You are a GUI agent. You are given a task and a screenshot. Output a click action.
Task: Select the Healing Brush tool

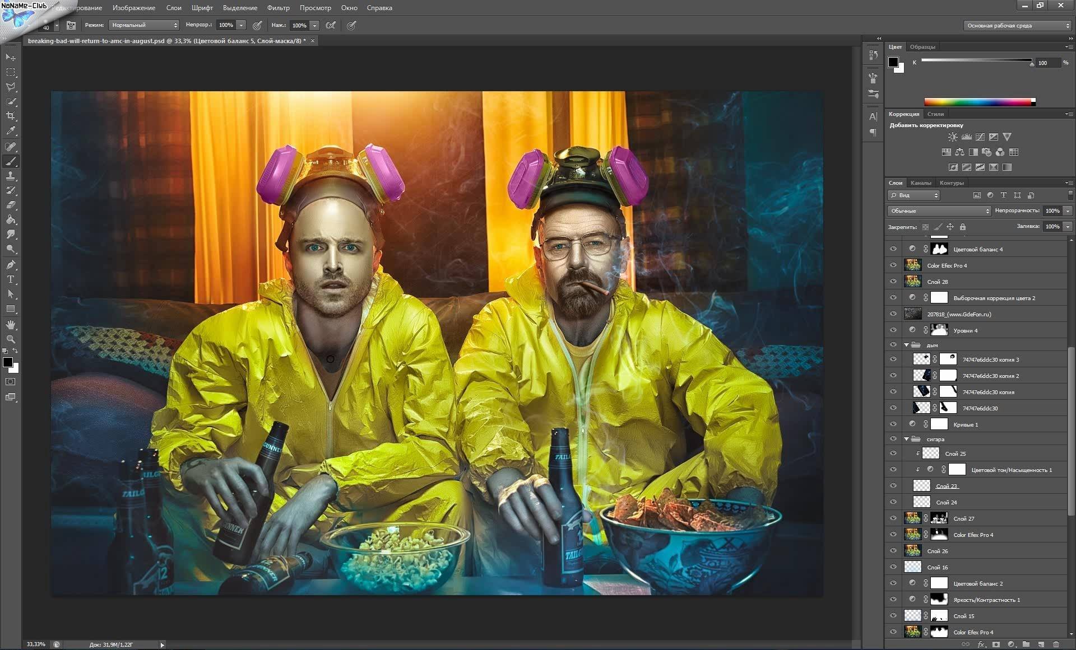coord(11,147)
